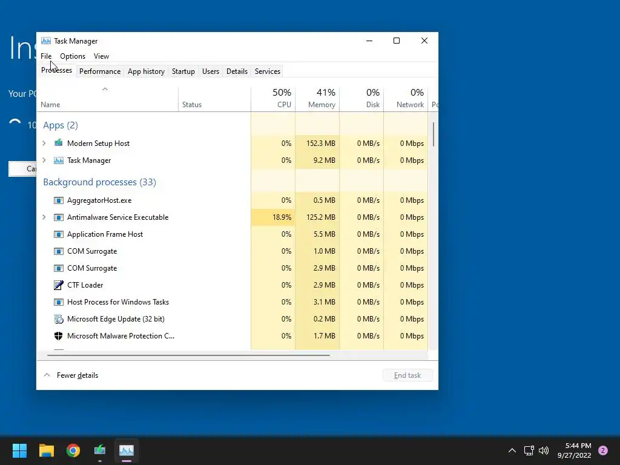
Task: Click the Application Frame Host icon
Action: pos(59,234)
